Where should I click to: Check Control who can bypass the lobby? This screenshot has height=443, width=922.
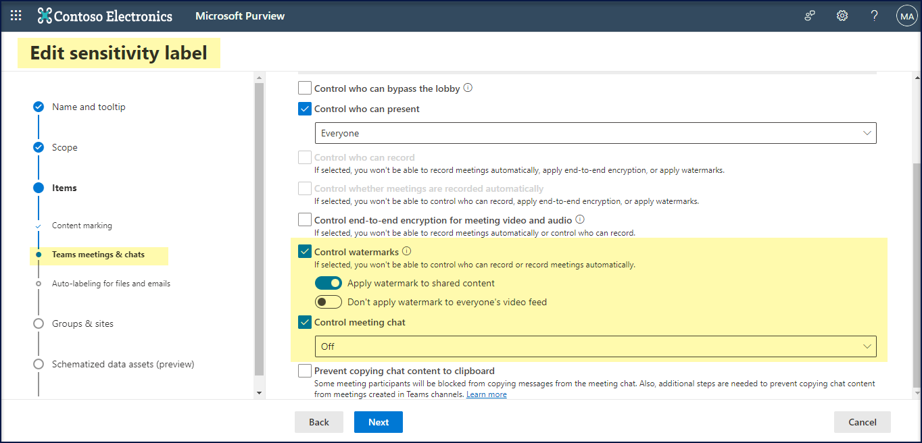click(x=306, y=88)
